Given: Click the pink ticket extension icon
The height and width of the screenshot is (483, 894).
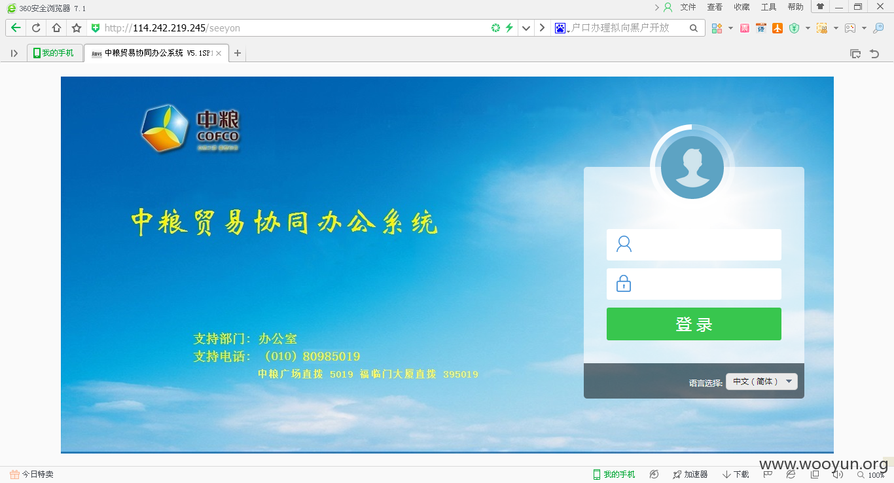Looking at the screenshot, I should tap(745, 28).
